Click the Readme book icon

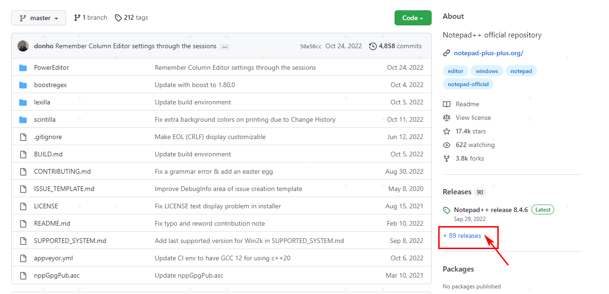click(447, 104)
